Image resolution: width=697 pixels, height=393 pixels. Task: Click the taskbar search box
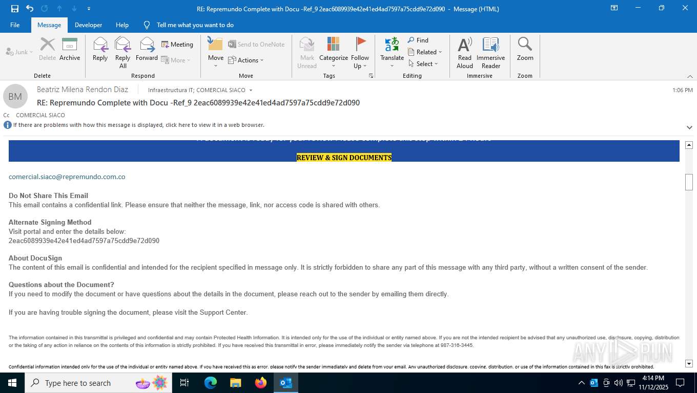(x=97, y=383)
